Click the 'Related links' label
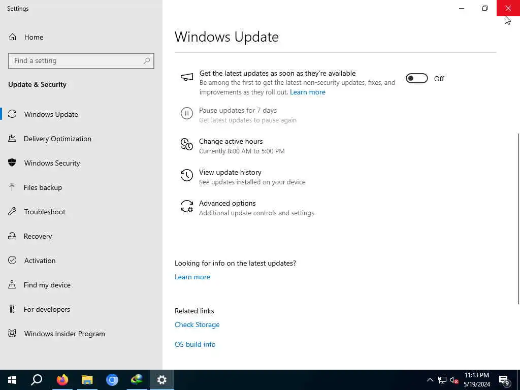Image resolution: width=520 pixels, height=390 pixels. pyautogui.click(x=194, y=311)
